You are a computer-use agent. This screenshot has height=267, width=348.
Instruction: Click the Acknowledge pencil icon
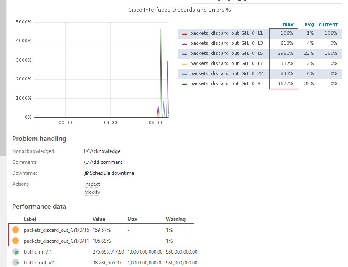pos(86,151)
